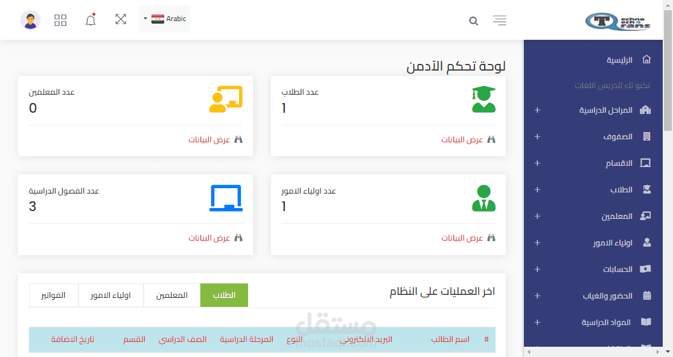
Task: Click the green graduate icon on عدد الطلاب card
Action: (x=483, y=99)
